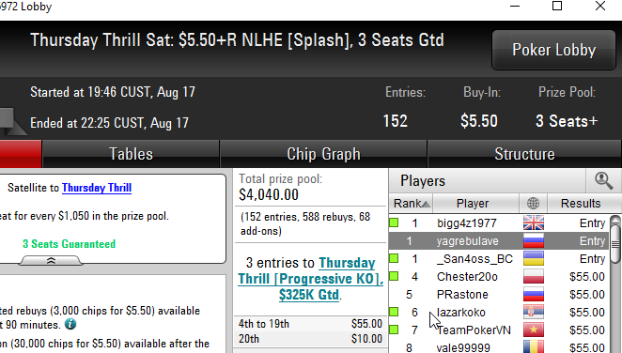Screen dimensions: 622x353
Task: Click the Serbia flag beside lazarkoko
Action: tap(534, 313)
